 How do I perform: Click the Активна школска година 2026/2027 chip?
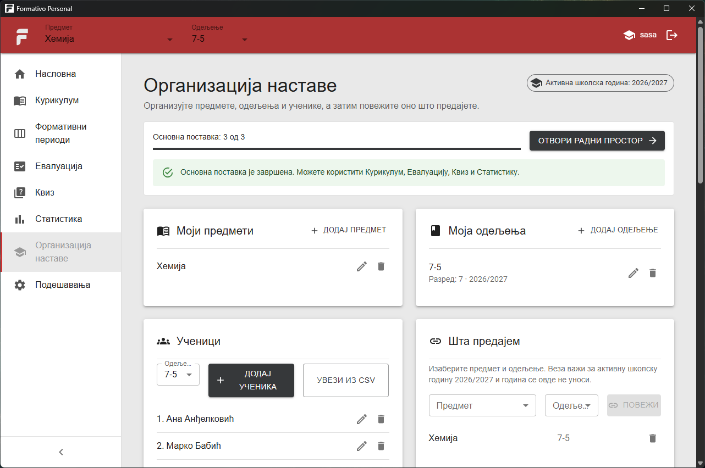[x=601, y=83]
